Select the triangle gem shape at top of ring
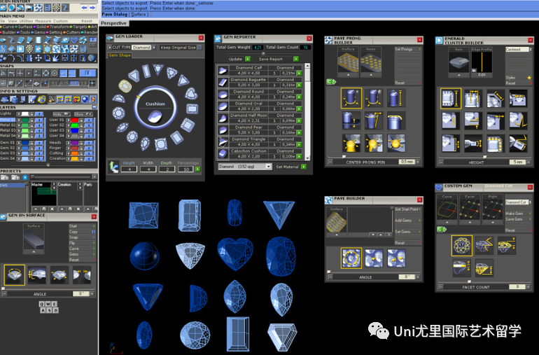 [x=157, y=69]
